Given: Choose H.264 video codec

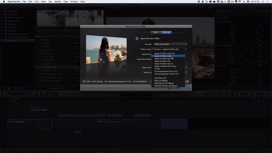Looking at the screenshot, I should coord(168,69).
